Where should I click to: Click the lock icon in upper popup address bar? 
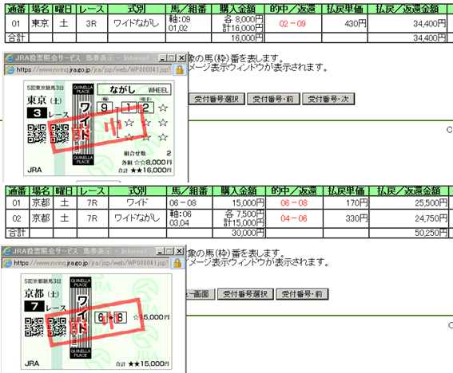180,70
